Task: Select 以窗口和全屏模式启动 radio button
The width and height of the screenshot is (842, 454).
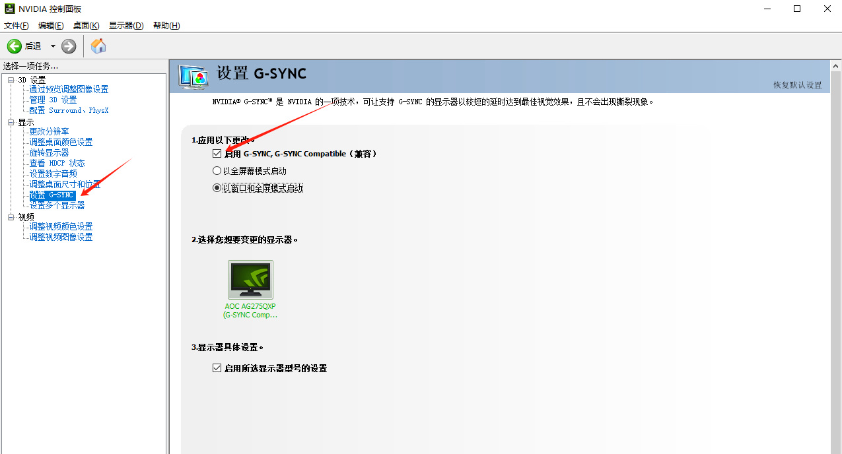Action: tap(217, 188)
